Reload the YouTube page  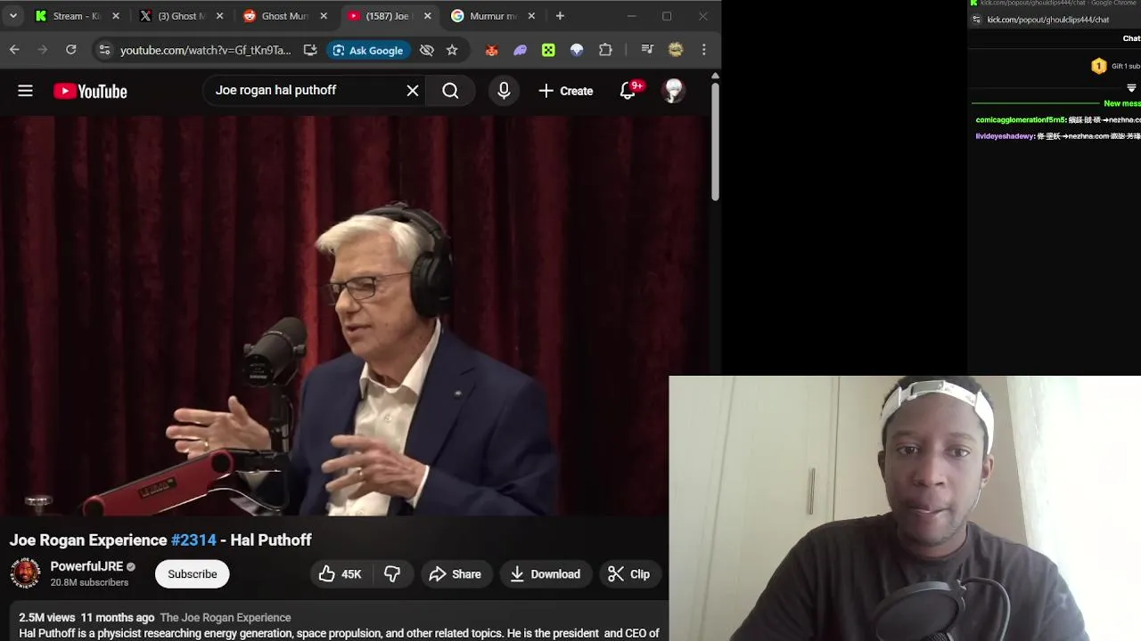[71, 50]
